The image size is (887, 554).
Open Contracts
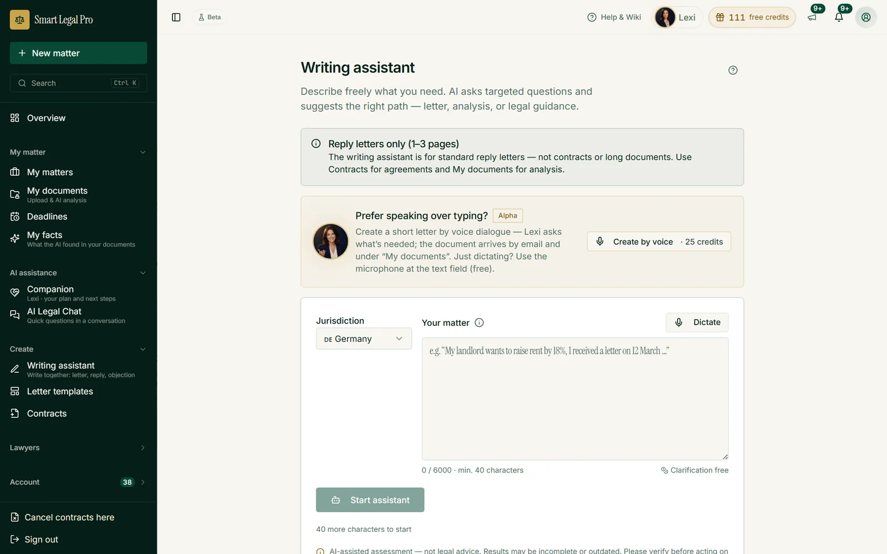[78, 414]
